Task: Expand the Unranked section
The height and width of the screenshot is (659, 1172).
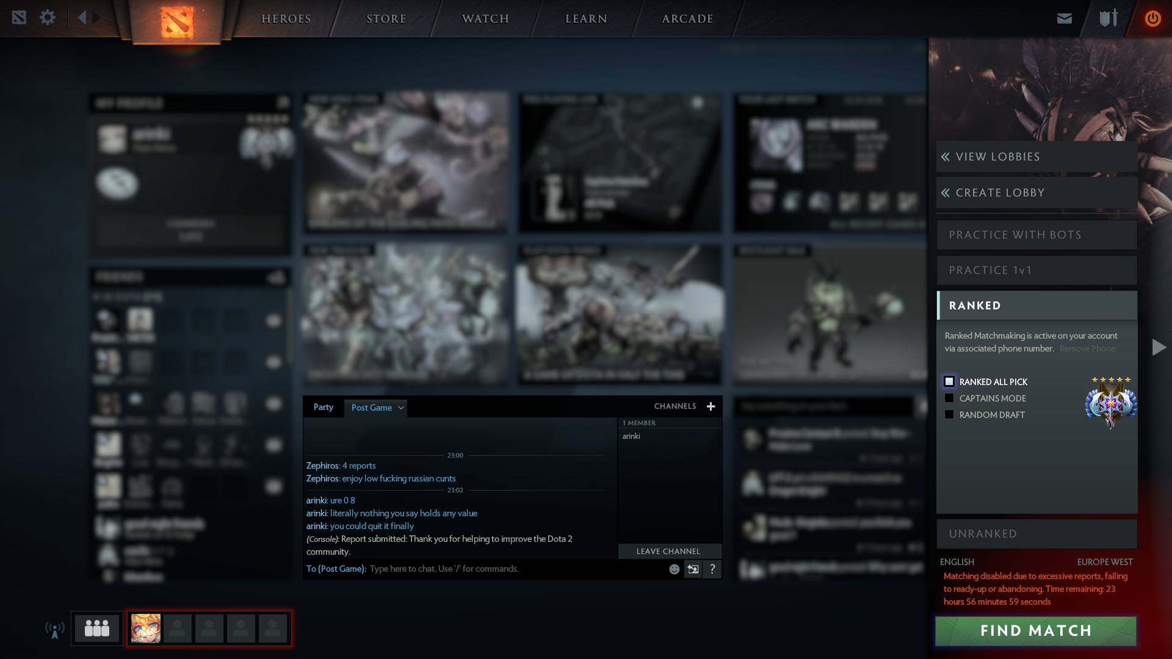Action: point(1036,534)
